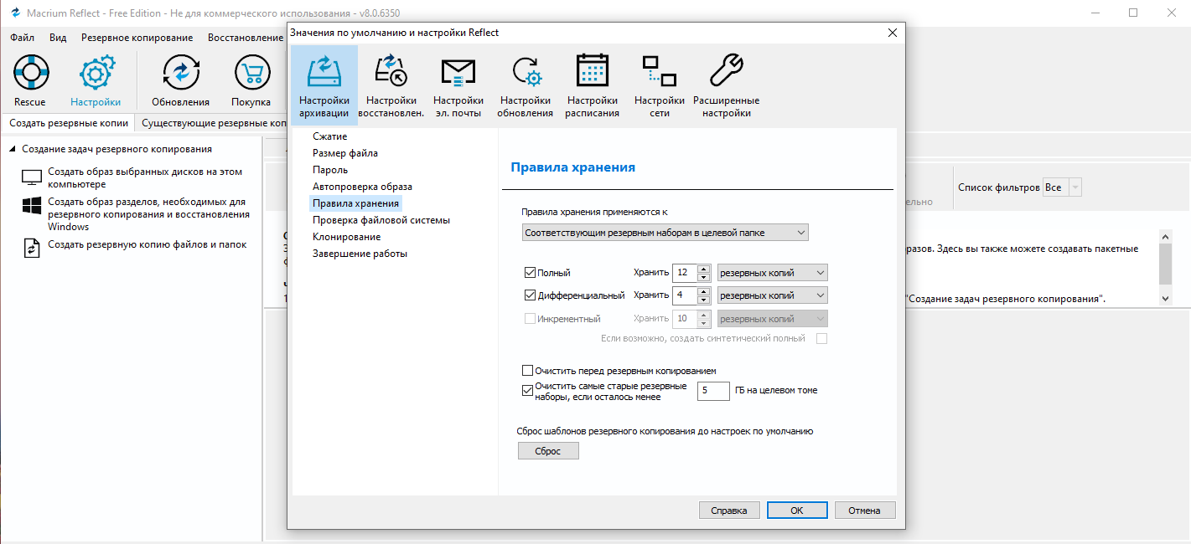Open Инкрементный retention unit dropdown
Viewport: 1191px width, 544px height.
[x=772, y=319]
